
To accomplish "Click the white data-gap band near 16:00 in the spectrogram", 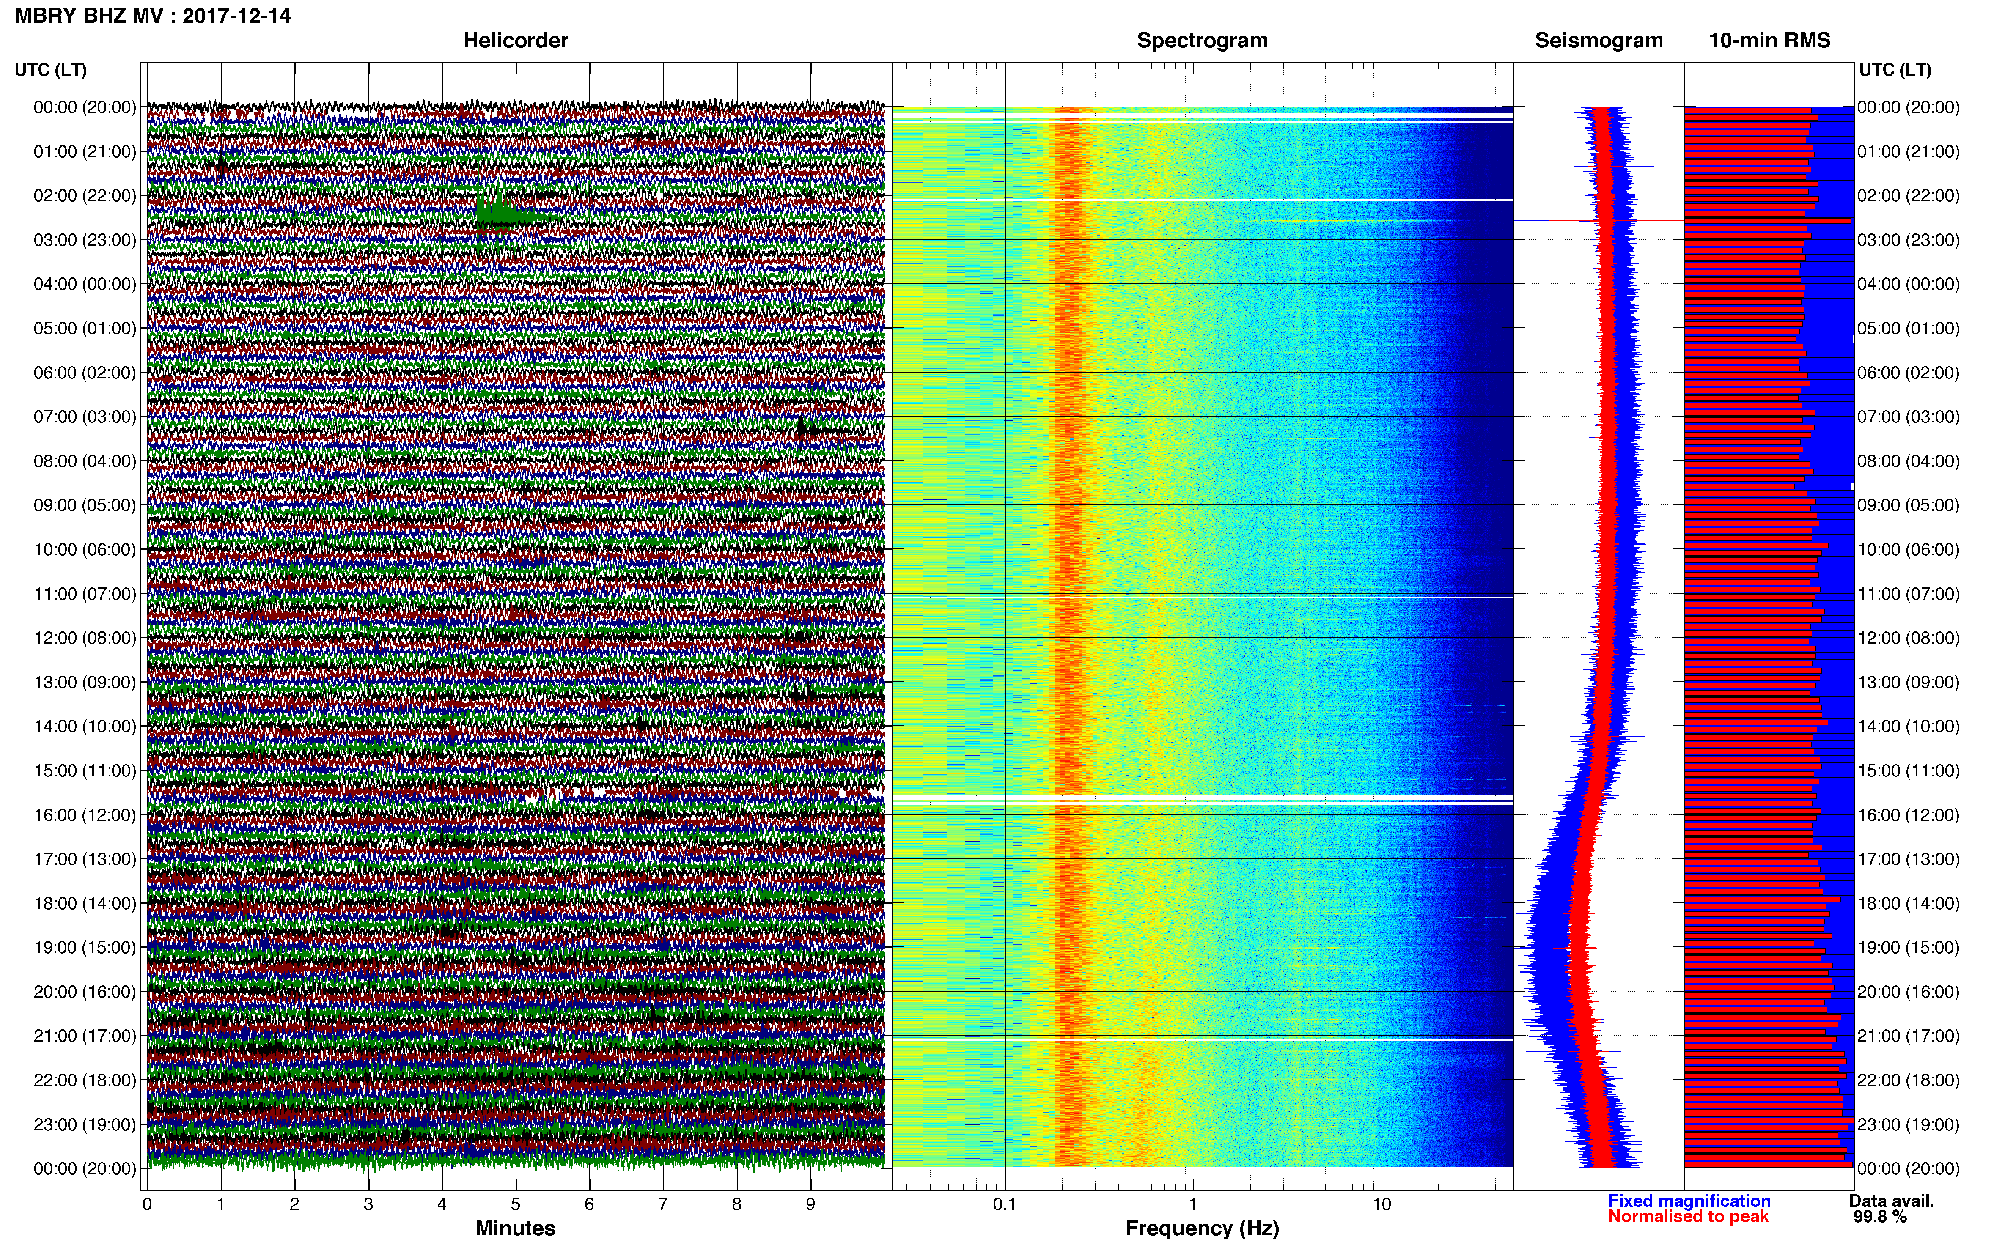I will point(1202,800).
